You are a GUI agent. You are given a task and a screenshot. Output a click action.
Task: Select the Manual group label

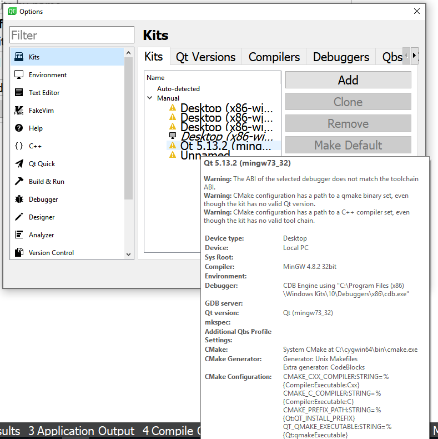[168, 98]
